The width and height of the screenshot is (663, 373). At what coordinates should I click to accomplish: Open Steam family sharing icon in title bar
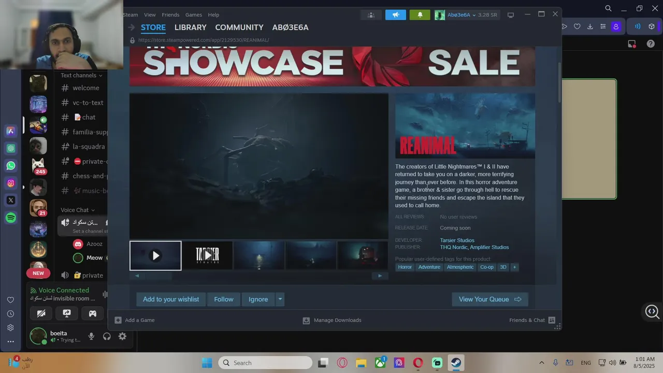(371, 15)
